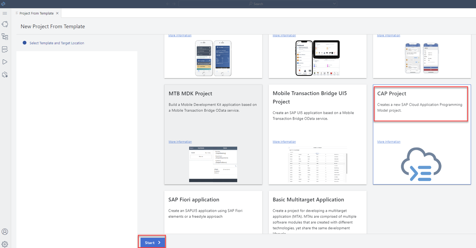Click the Dashboard phone and tablet thumbnail

[x=317, y=58]
